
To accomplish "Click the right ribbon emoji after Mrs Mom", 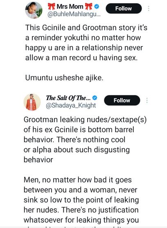I will click(88, 7).
